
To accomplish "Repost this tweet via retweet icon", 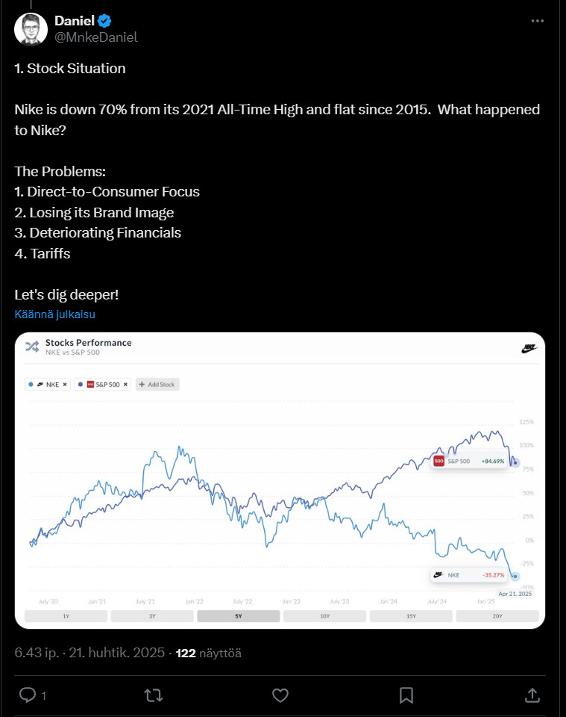I will 154,695.
